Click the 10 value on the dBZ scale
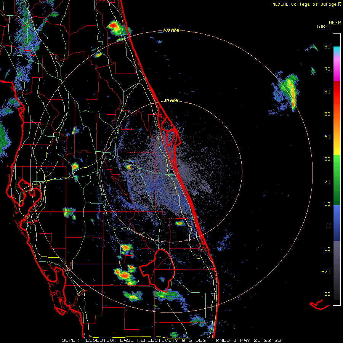 (x=327, y=204)
